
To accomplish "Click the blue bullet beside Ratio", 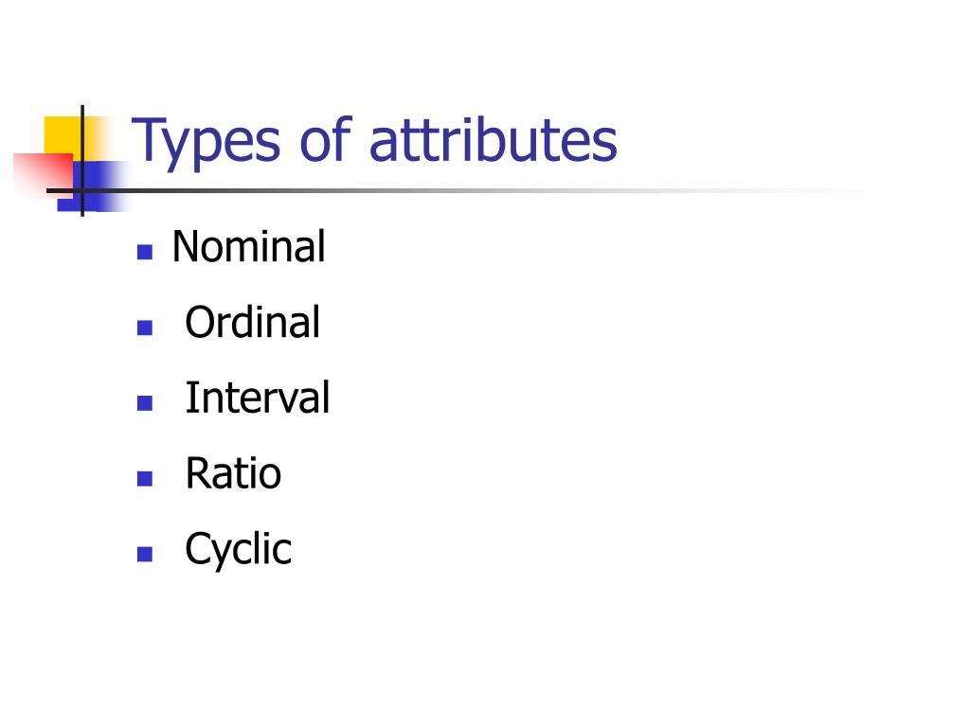I will point(145,478).
